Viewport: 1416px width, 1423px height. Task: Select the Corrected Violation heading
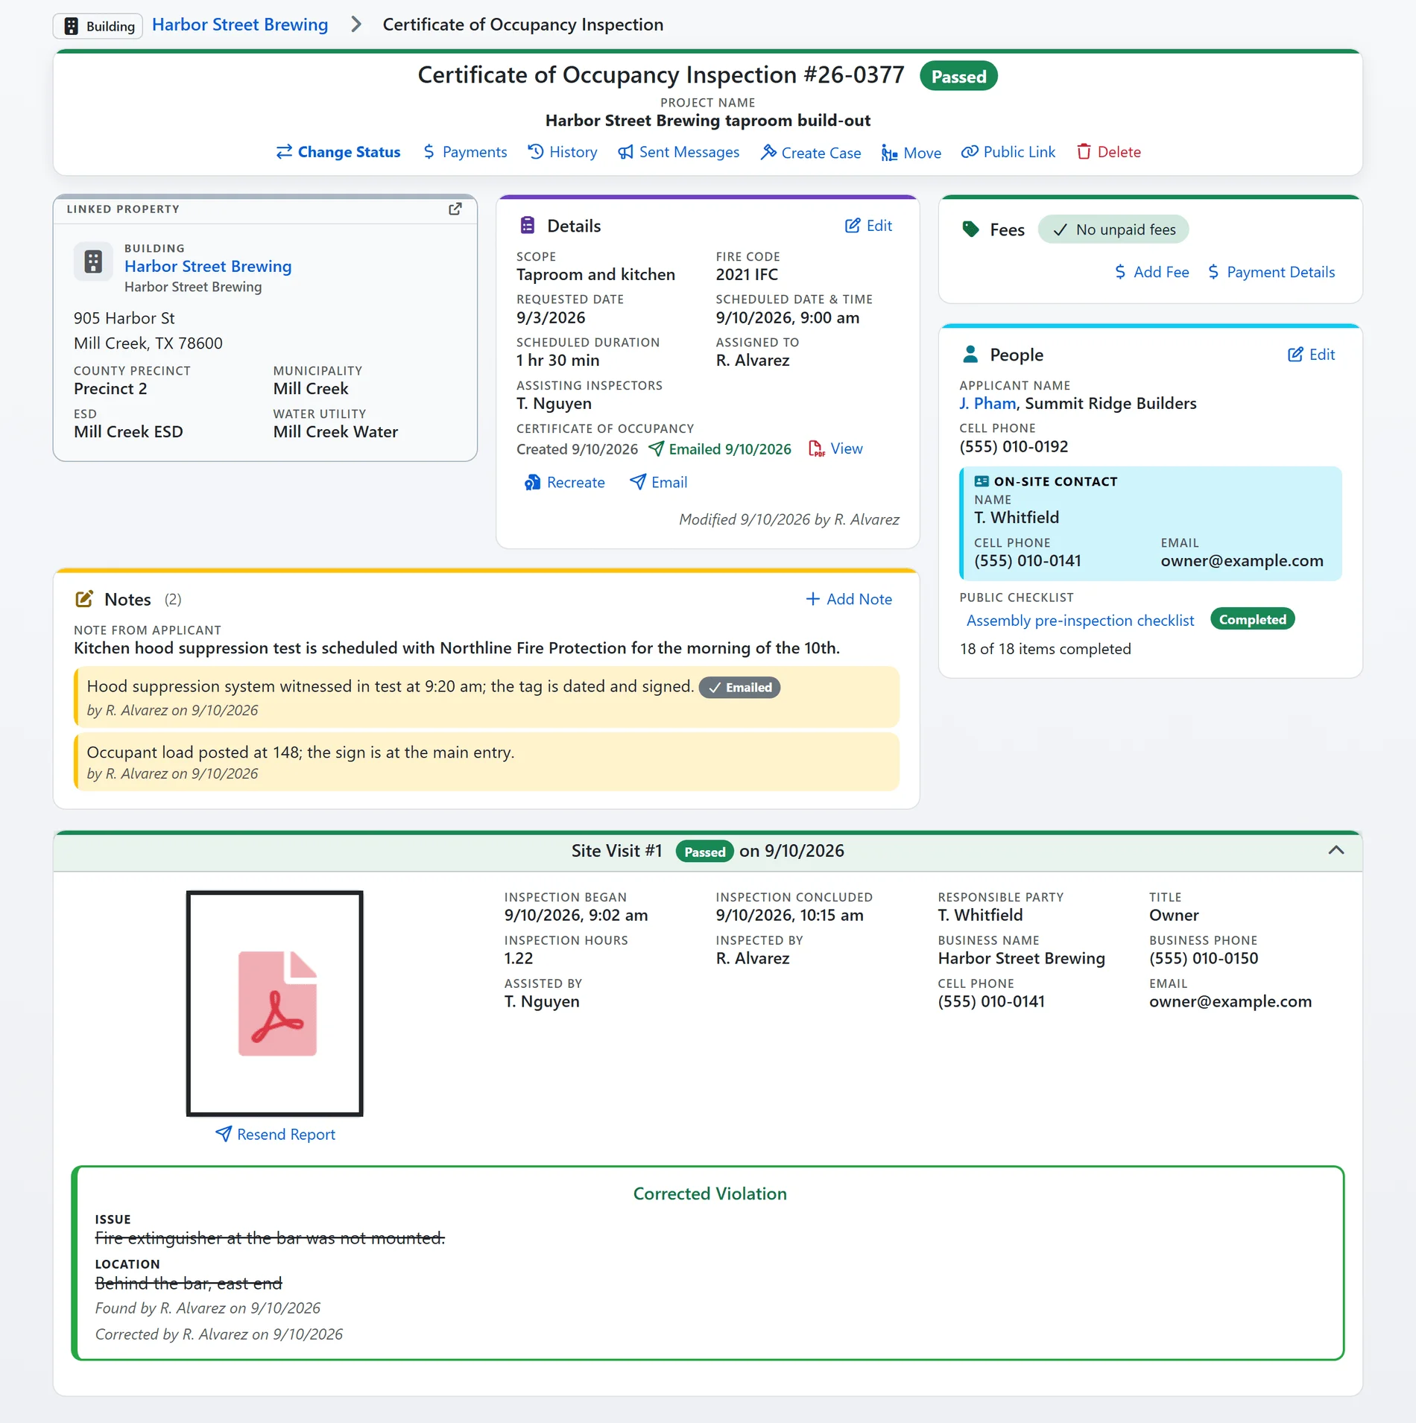(x=709, y=1194)
